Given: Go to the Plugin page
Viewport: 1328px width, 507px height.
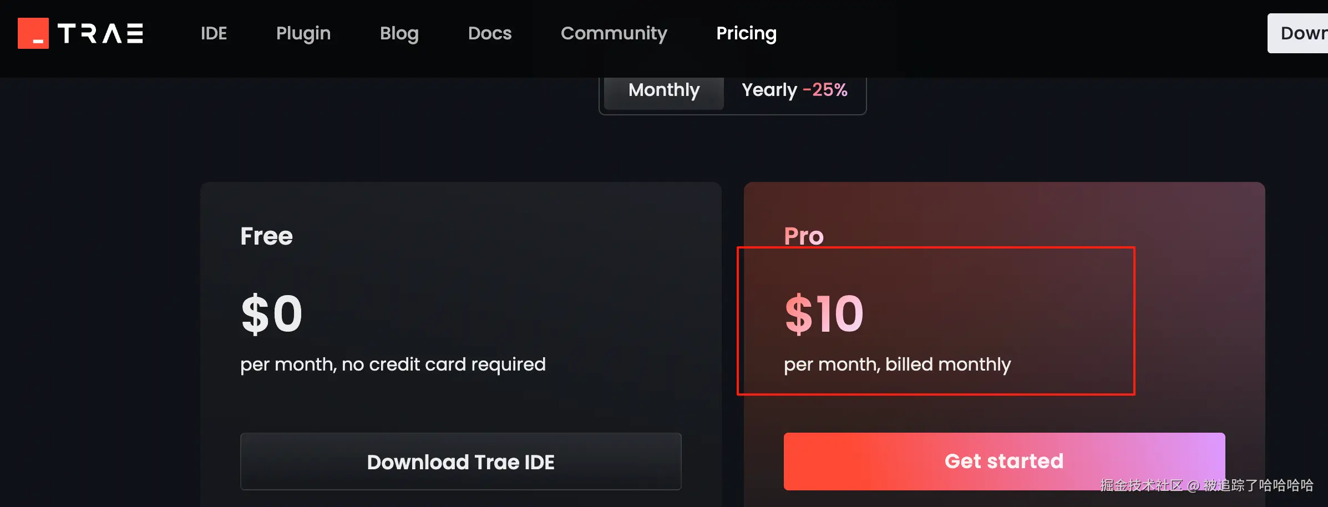Looking at the screenshot, I should coord(303,33).
